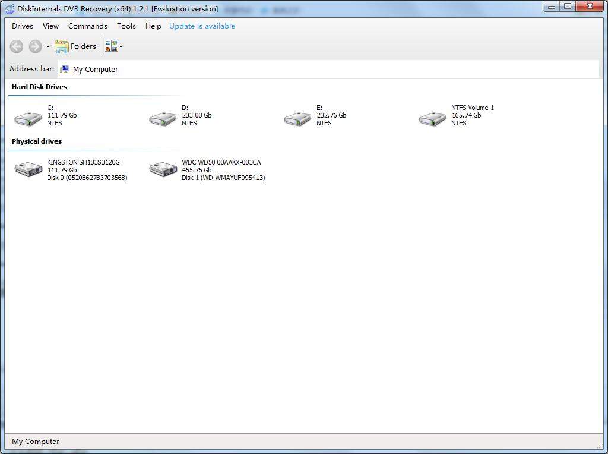Click the My Computer icon in the address bar
Viewport: 608px width, 454px height.
pos(64,69)
